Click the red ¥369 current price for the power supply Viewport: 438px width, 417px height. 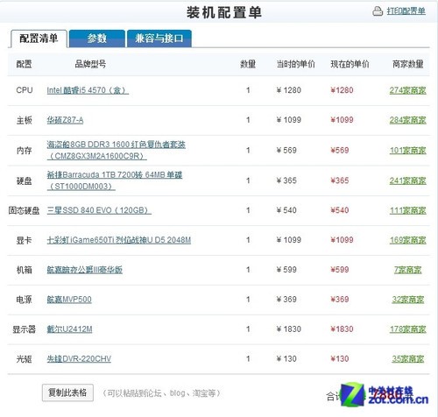[339, 300]
